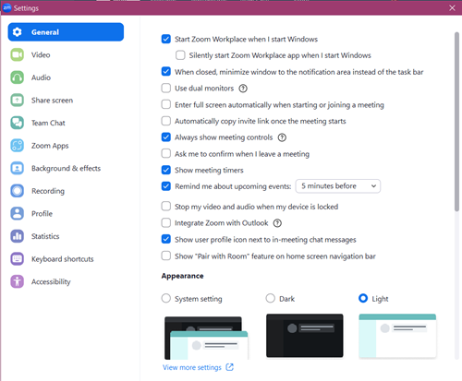The height and width of the screenshot is (381, 462).
Task: Open Background & effects settings
Action: [x=66, y=168]
